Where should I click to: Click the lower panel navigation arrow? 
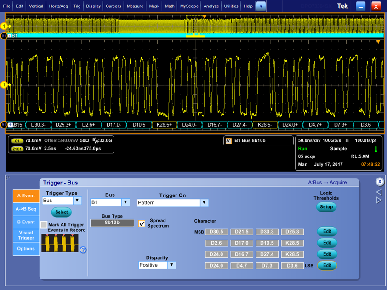379,200
